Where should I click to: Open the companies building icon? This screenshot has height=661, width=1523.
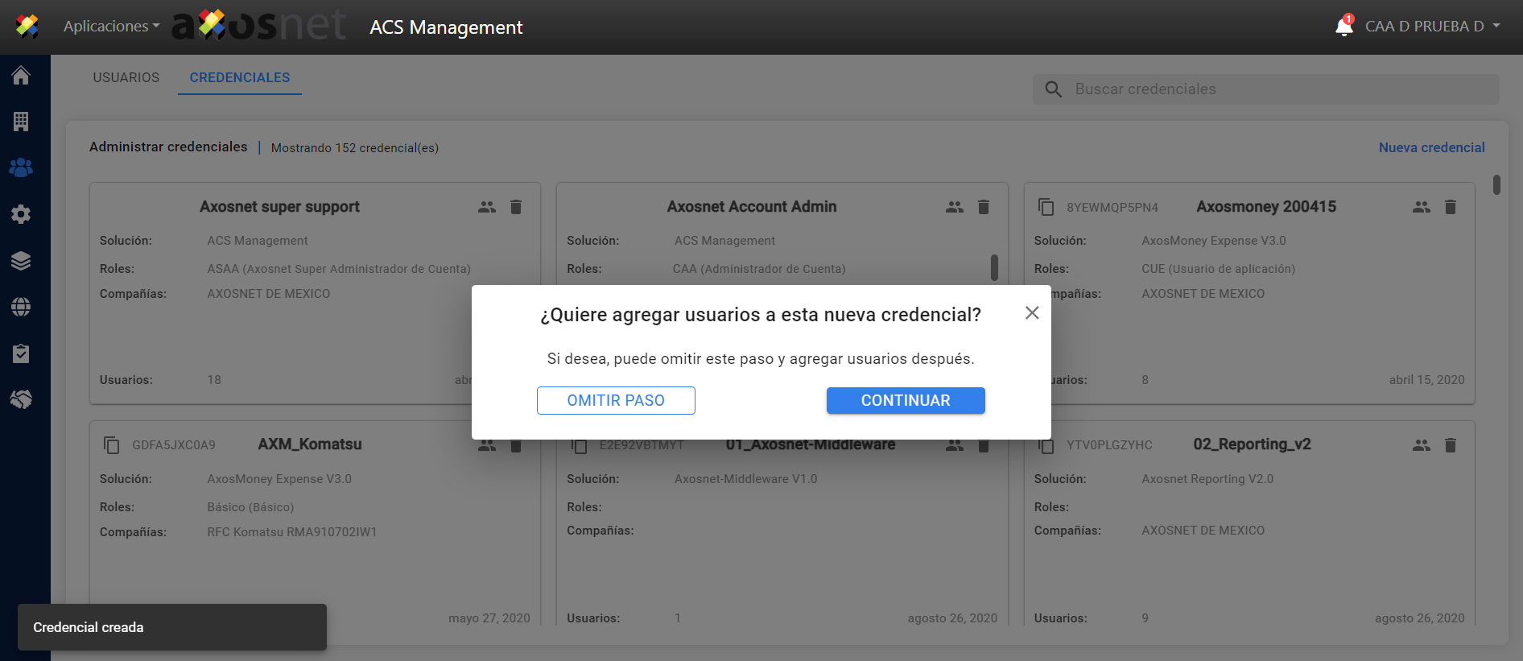click(x=21, y=122)
